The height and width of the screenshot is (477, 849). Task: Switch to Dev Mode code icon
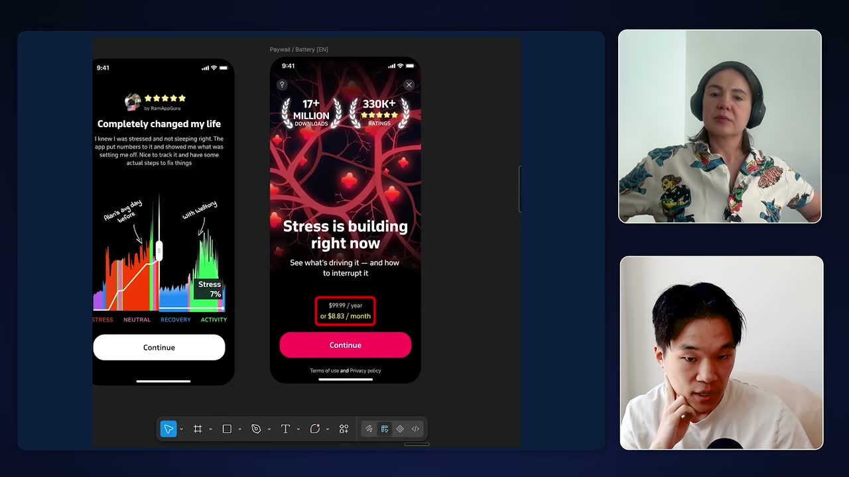coord(415,429)
